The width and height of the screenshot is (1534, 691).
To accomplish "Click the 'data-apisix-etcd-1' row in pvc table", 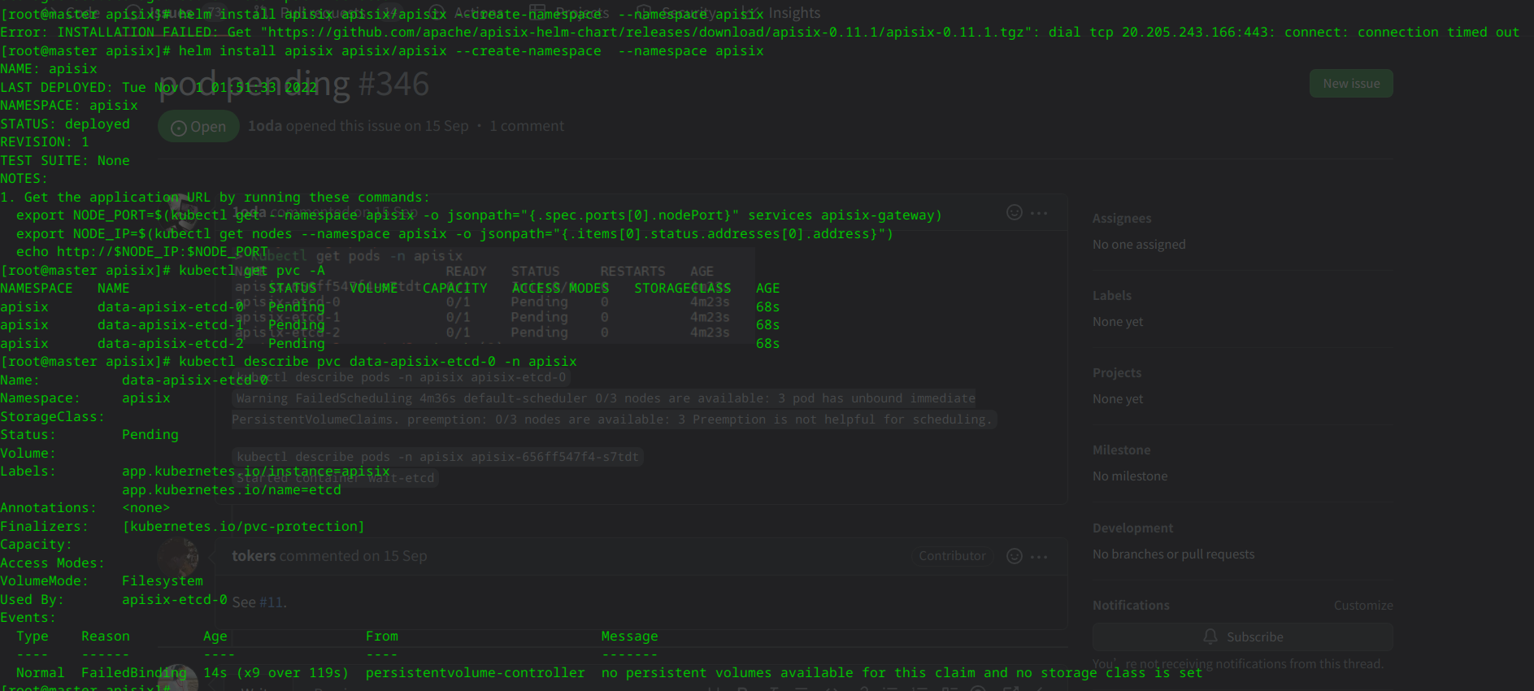I will tap(390, 325).
